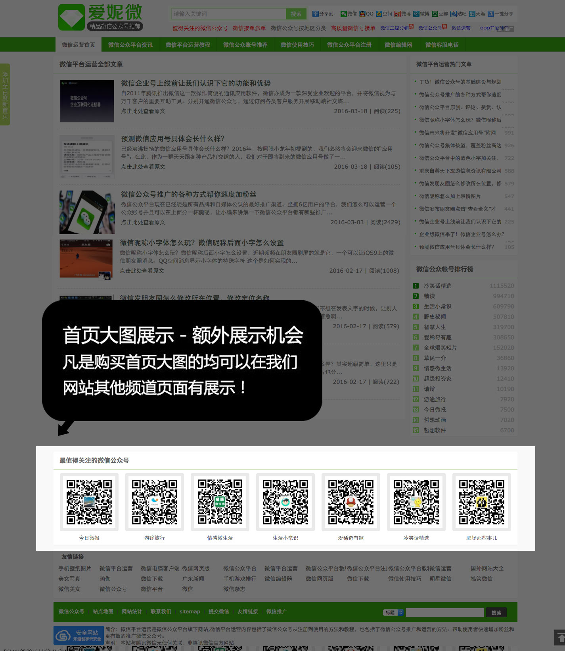The image size is (565, 651).
Task: Open article 预测微信应用号具体会长什么样?
Action: [173, 139]
